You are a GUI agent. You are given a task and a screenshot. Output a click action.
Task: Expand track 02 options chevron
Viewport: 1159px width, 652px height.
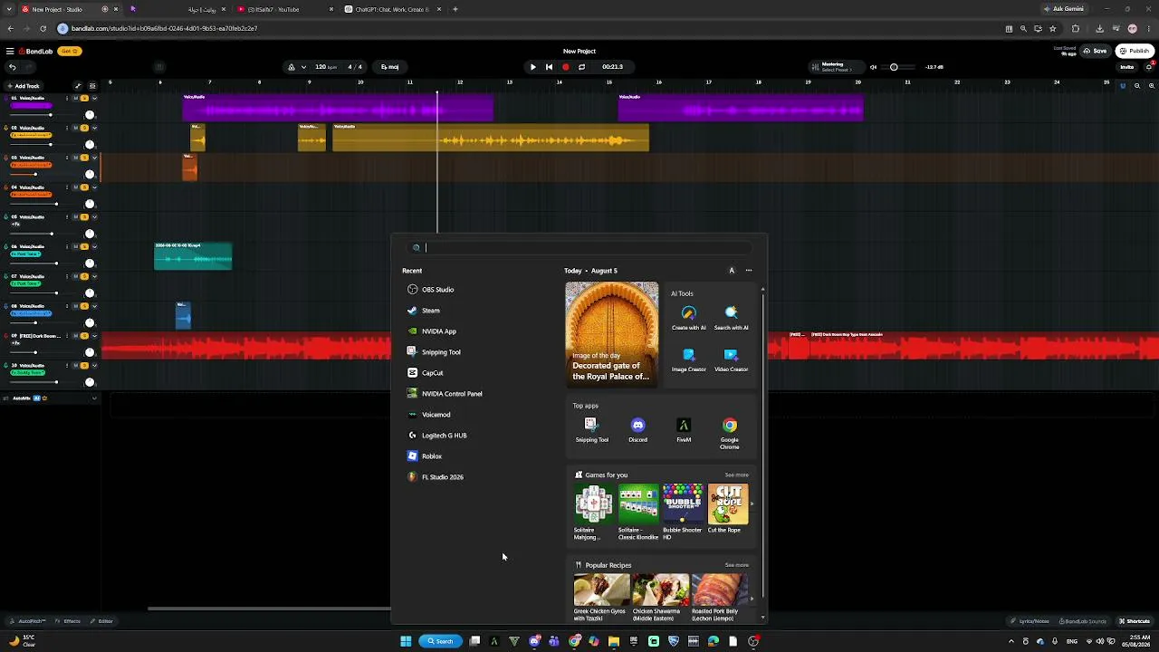click(94, 128)
